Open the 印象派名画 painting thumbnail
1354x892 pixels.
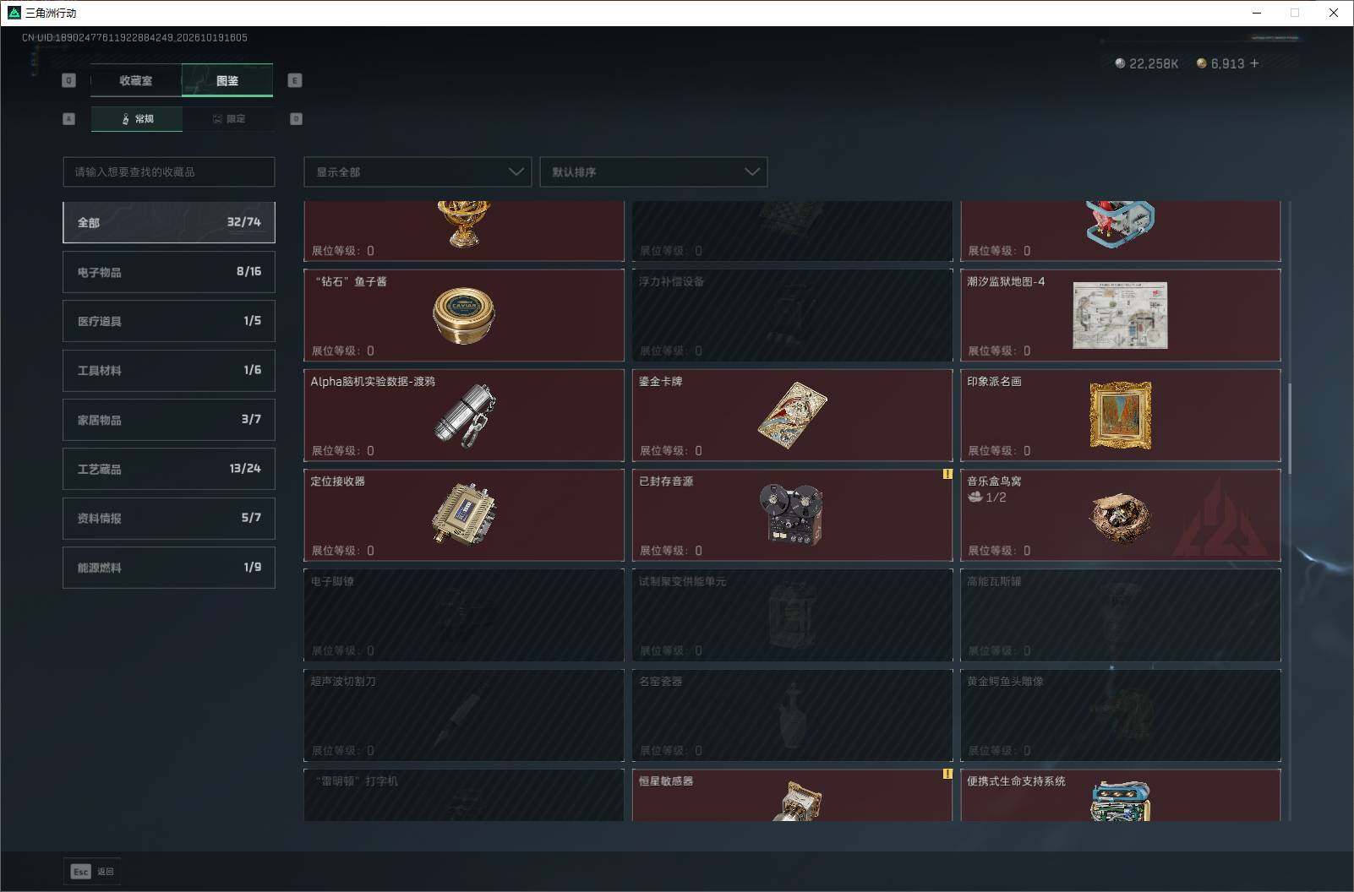coord(1120,415)
